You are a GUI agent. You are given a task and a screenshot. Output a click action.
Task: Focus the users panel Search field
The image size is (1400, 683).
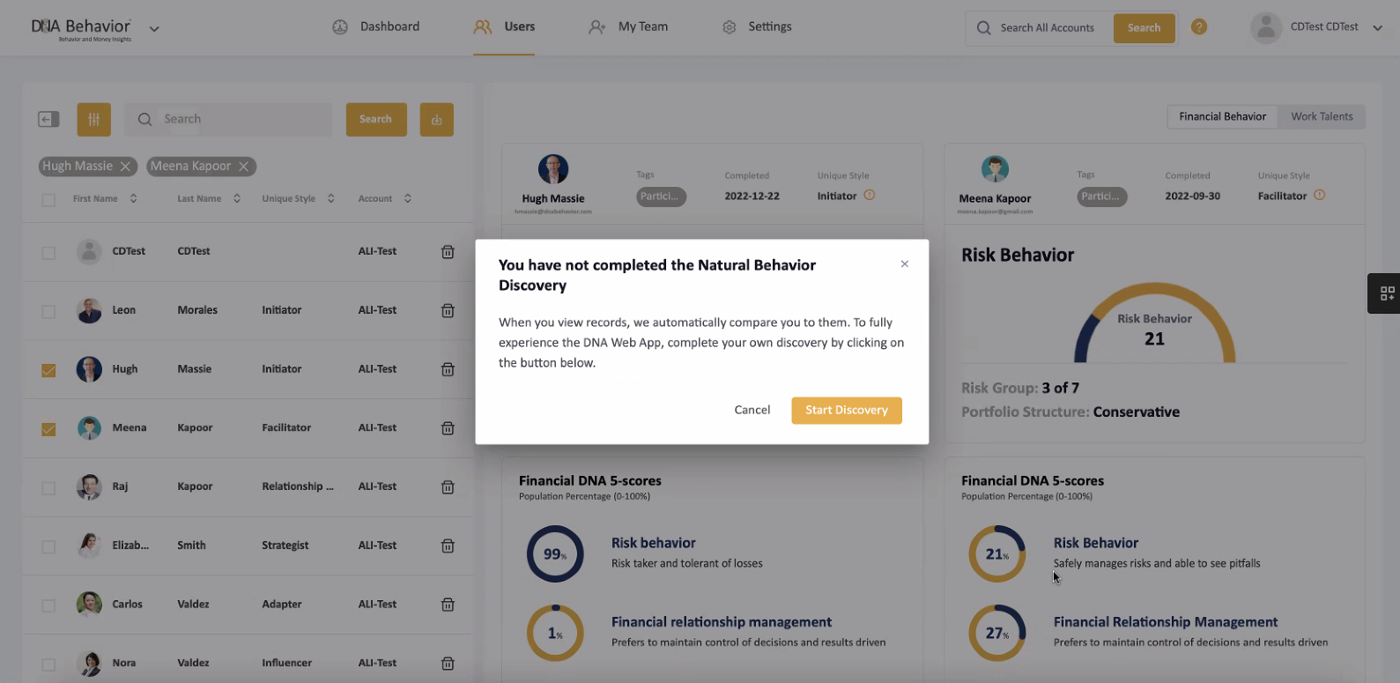[x=229, y=119]
